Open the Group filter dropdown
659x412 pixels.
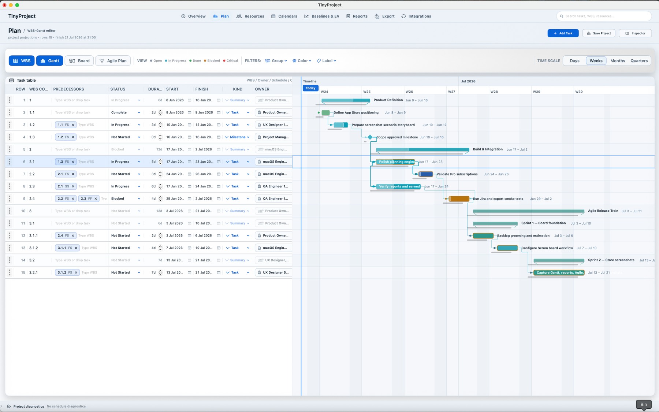click(x=276, y=61)
